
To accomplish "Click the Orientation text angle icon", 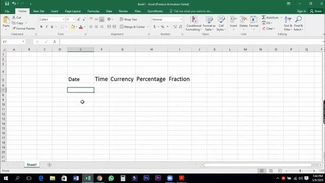I will [109, 19].
